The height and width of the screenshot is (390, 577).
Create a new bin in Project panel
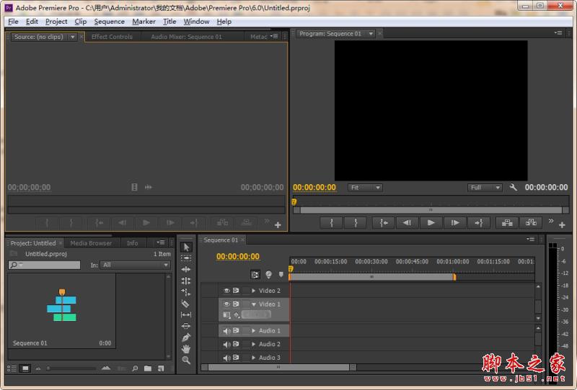click(x=148, y=368)
